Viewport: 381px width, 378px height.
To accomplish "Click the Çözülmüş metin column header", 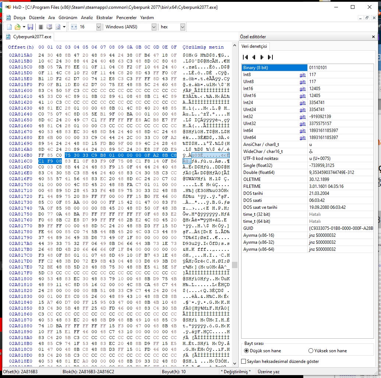I will click(x=203, y=47).
